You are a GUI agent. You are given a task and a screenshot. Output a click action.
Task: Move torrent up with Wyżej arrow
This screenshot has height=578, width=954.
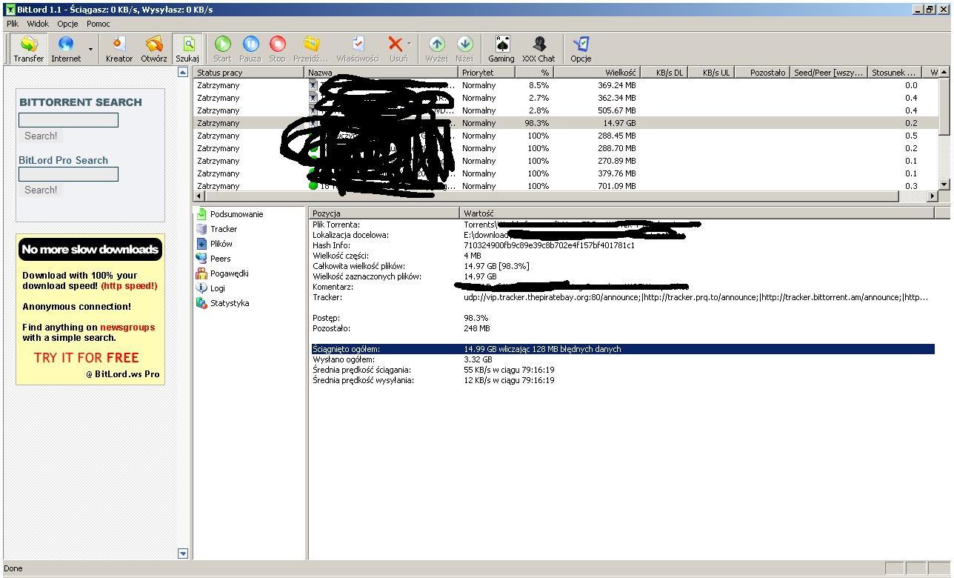[436, 49]
